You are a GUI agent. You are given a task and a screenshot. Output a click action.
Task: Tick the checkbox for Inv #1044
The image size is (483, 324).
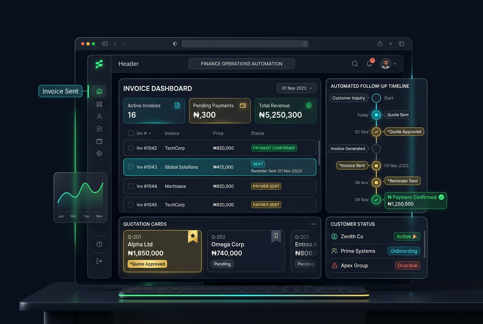coord(131,186)
